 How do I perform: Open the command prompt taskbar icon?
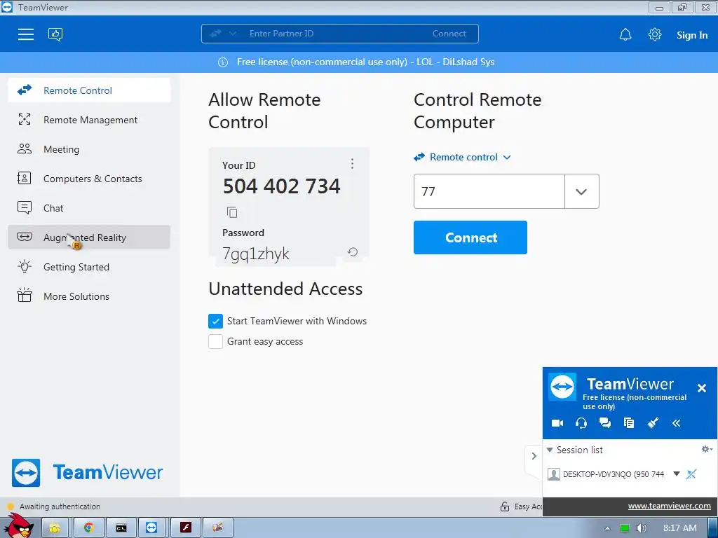(x=121, y=528)
